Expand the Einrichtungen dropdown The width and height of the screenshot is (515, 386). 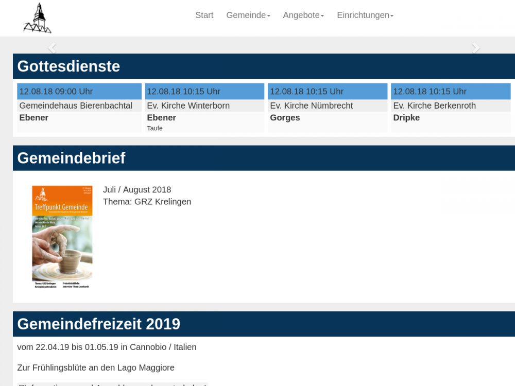point(365,15)
